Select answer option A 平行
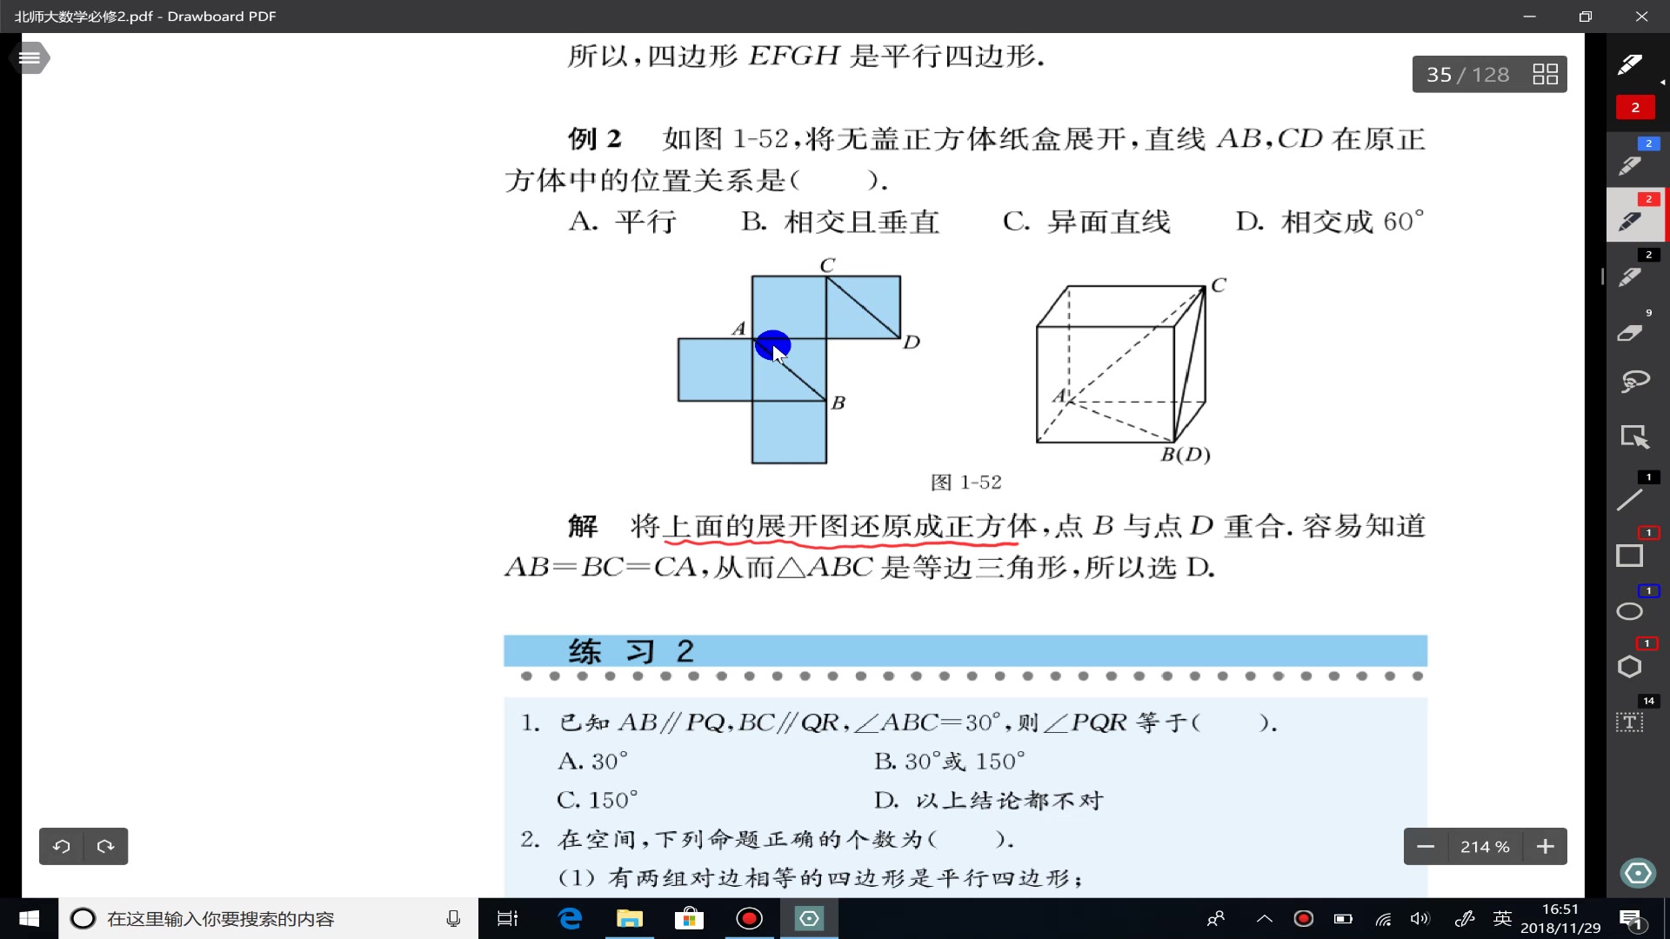This screenshot has width=1670, height=939. click(625, 222)
